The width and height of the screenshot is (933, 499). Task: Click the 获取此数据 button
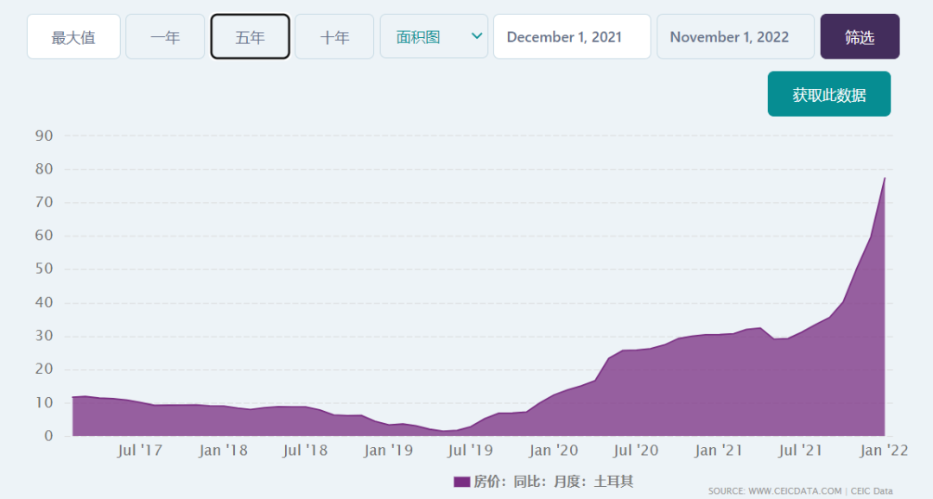pos(828,94)
